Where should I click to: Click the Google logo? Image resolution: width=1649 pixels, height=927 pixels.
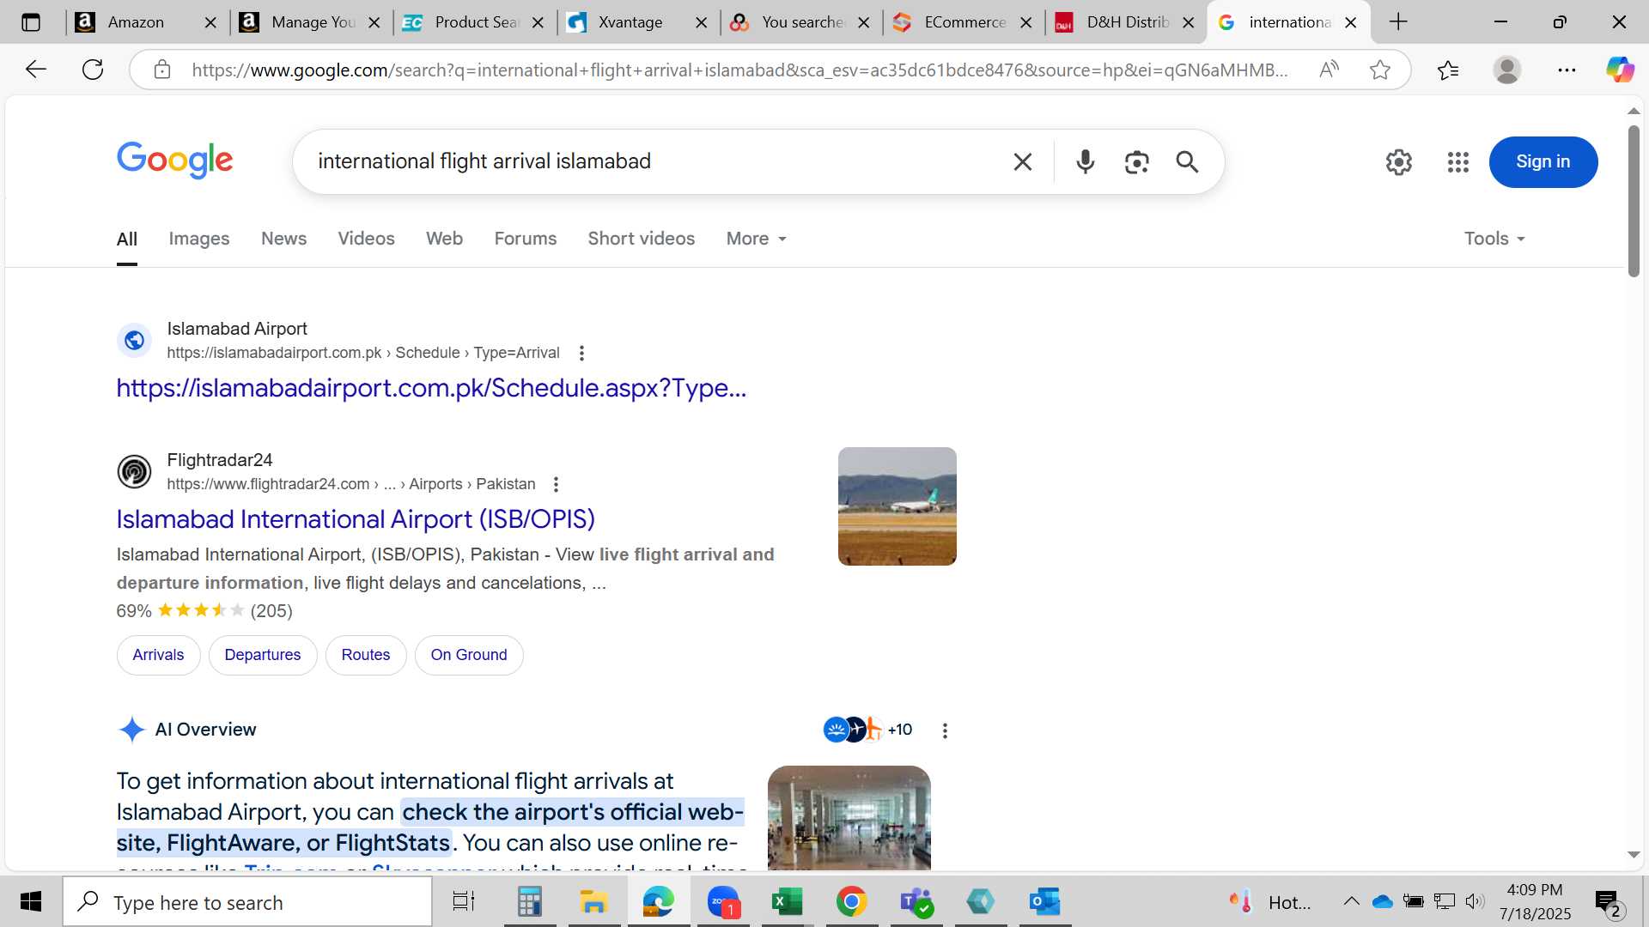tap(175, 161)
